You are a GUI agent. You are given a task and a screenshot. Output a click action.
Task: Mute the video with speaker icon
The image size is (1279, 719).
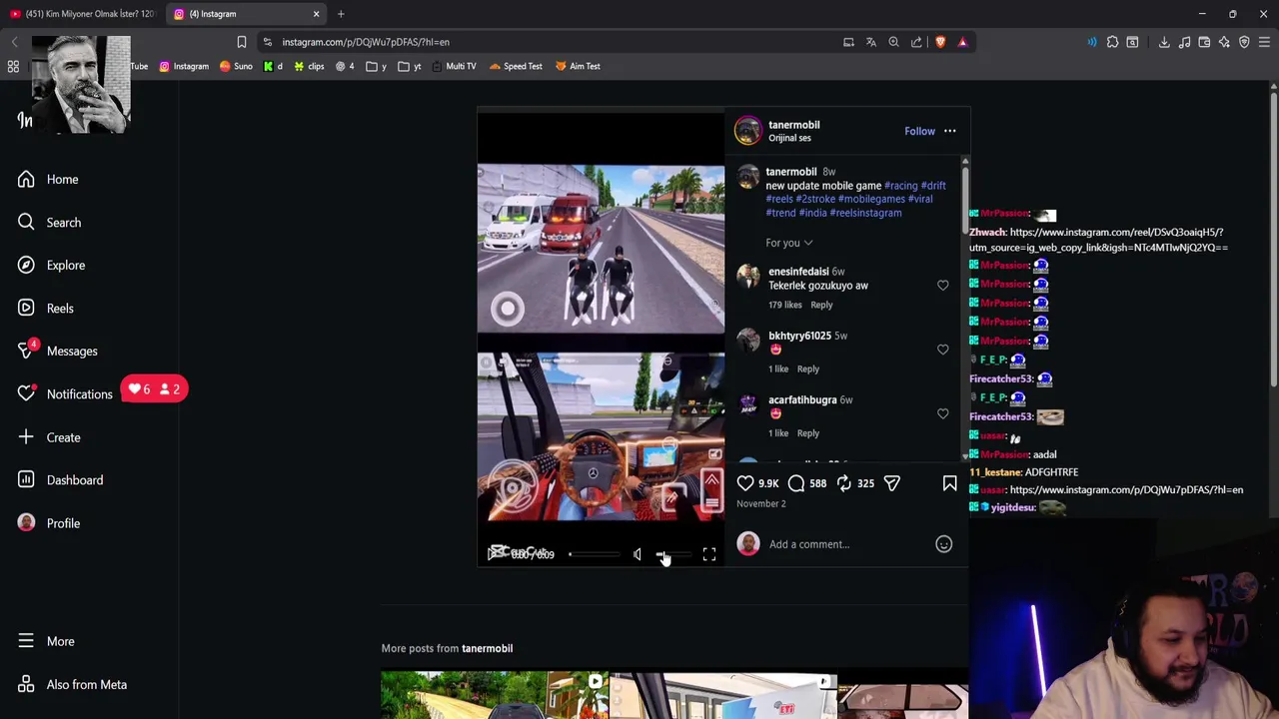638,554
